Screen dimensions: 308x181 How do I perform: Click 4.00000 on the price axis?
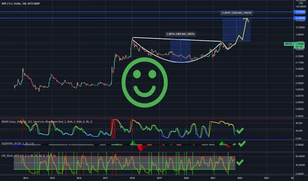coord(300,35)
